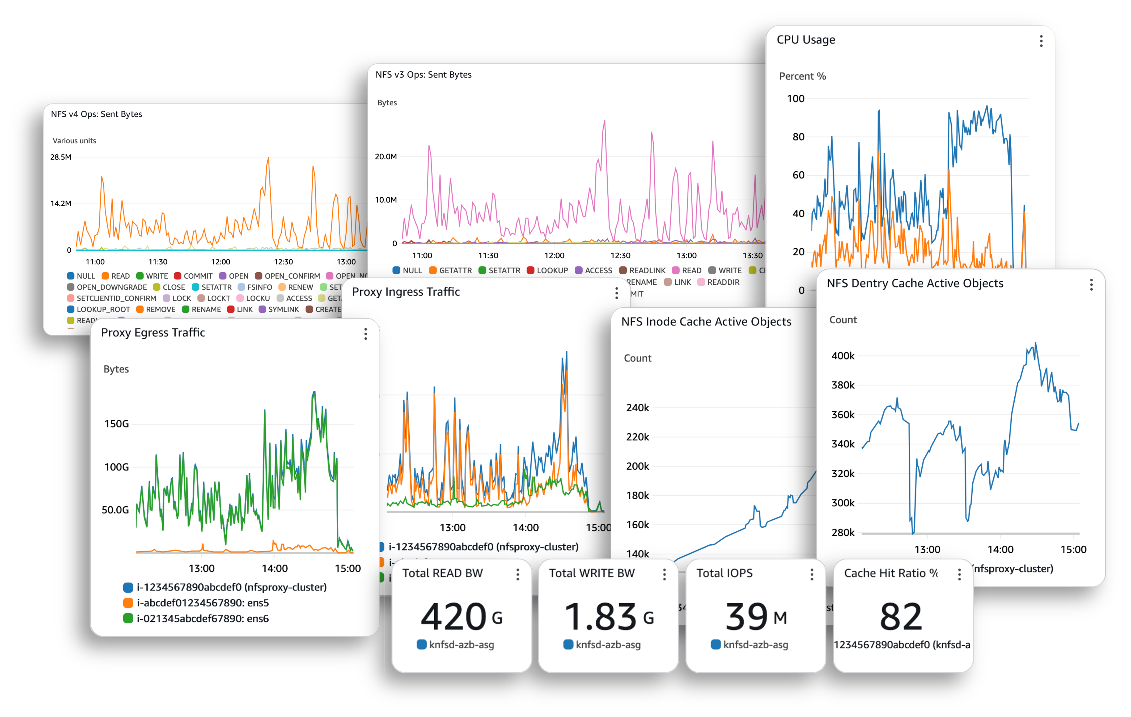
Task: Toggle LINK series in NFS v3 legend
Action: (x=678, y=282)
